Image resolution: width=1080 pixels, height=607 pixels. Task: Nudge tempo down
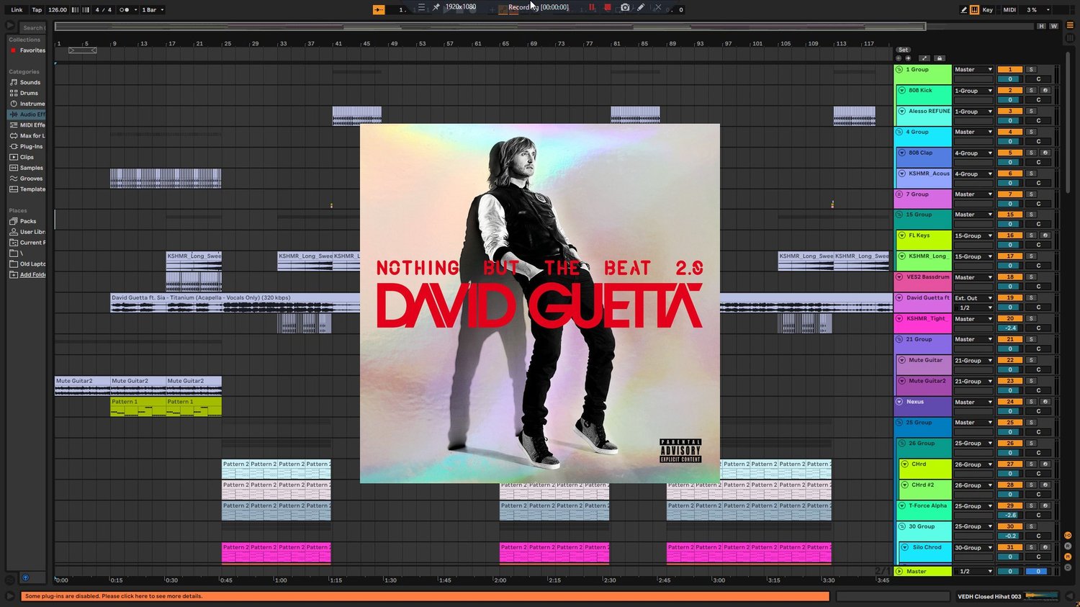click(x=75, y=10)
